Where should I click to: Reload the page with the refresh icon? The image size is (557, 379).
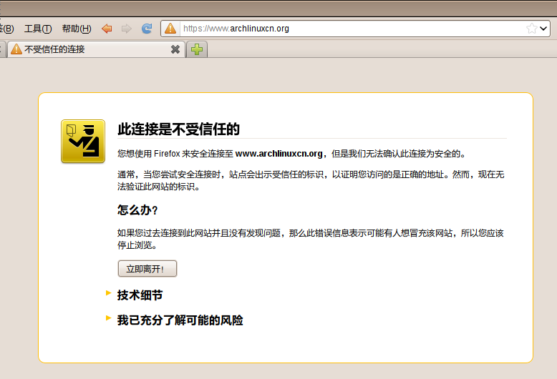[x=147, y=29]
